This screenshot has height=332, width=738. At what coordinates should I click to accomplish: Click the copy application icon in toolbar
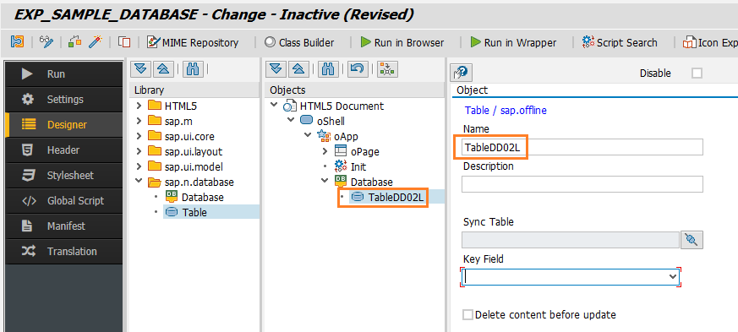coord(124,42)
